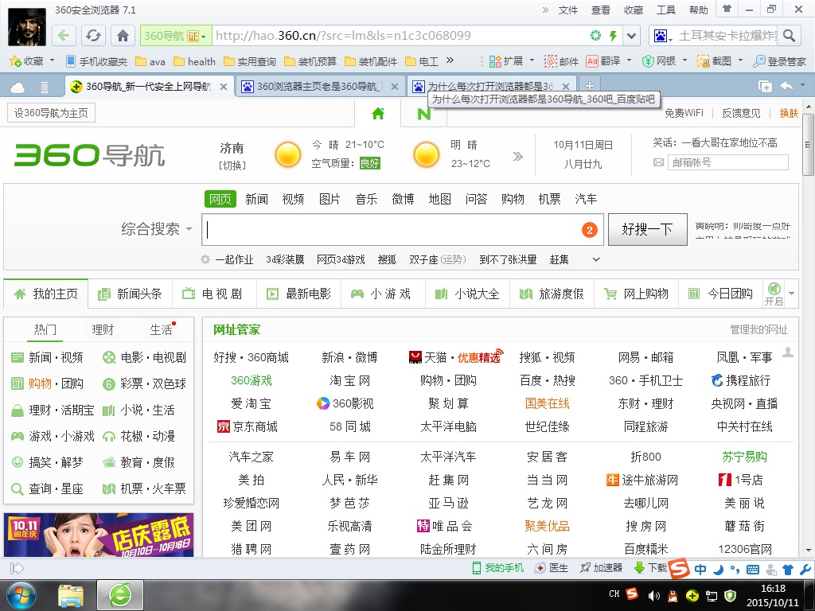Select the 机票 search category

pyautogui.click(x=549, y=199)
